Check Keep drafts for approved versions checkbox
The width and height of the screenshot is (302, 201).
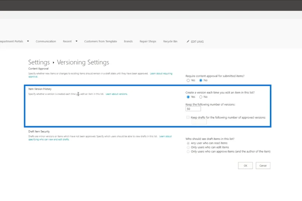188,118
